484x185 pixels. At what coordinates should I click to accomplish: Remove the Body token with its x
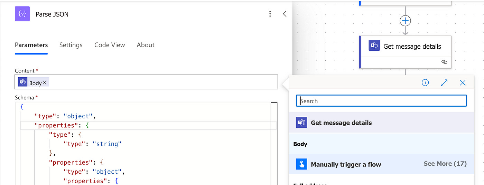pos(45,83)
